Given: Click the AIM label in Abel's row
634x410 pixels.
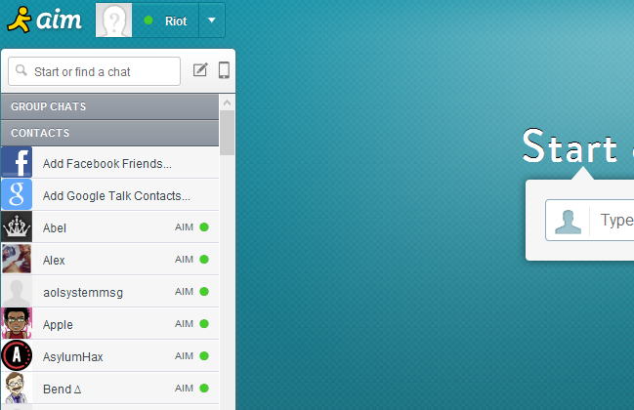Looking at the screenshot, I should point(184,227).
